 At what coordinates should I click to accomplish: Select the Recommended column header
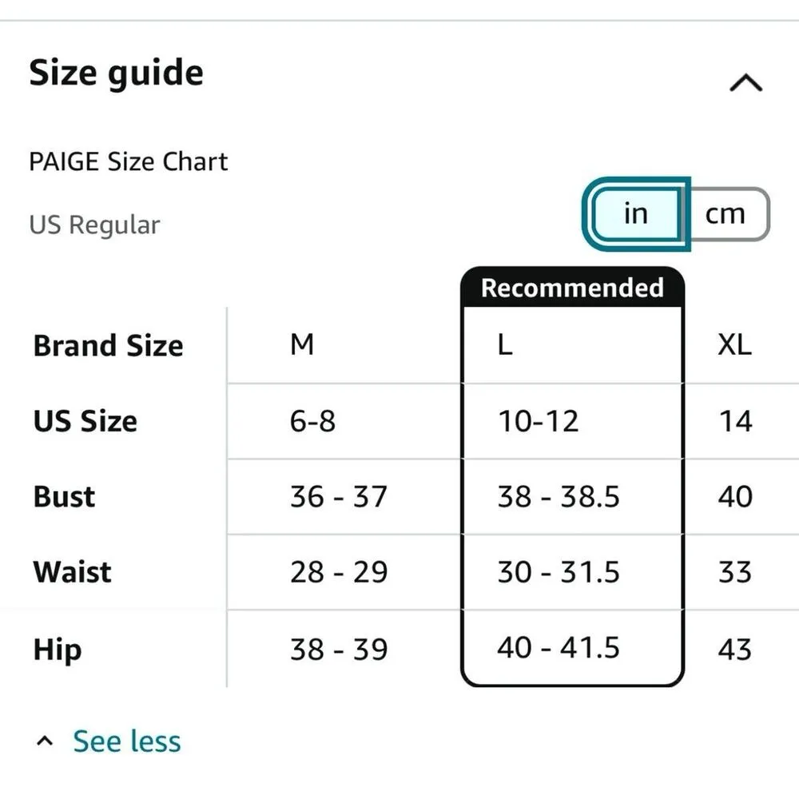tap(572, 288)
